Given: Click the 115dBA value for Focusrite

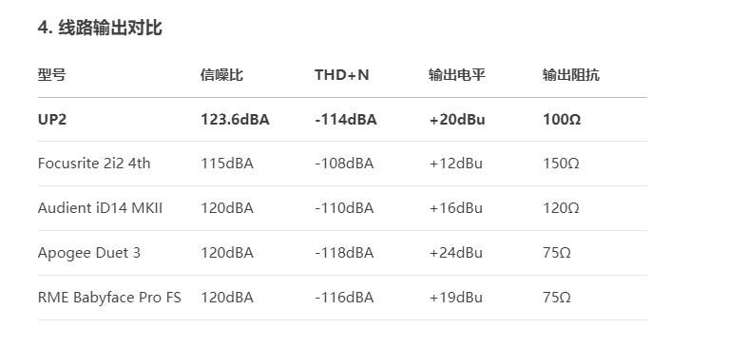Looking at the screenshot, I should coord(227,164).
